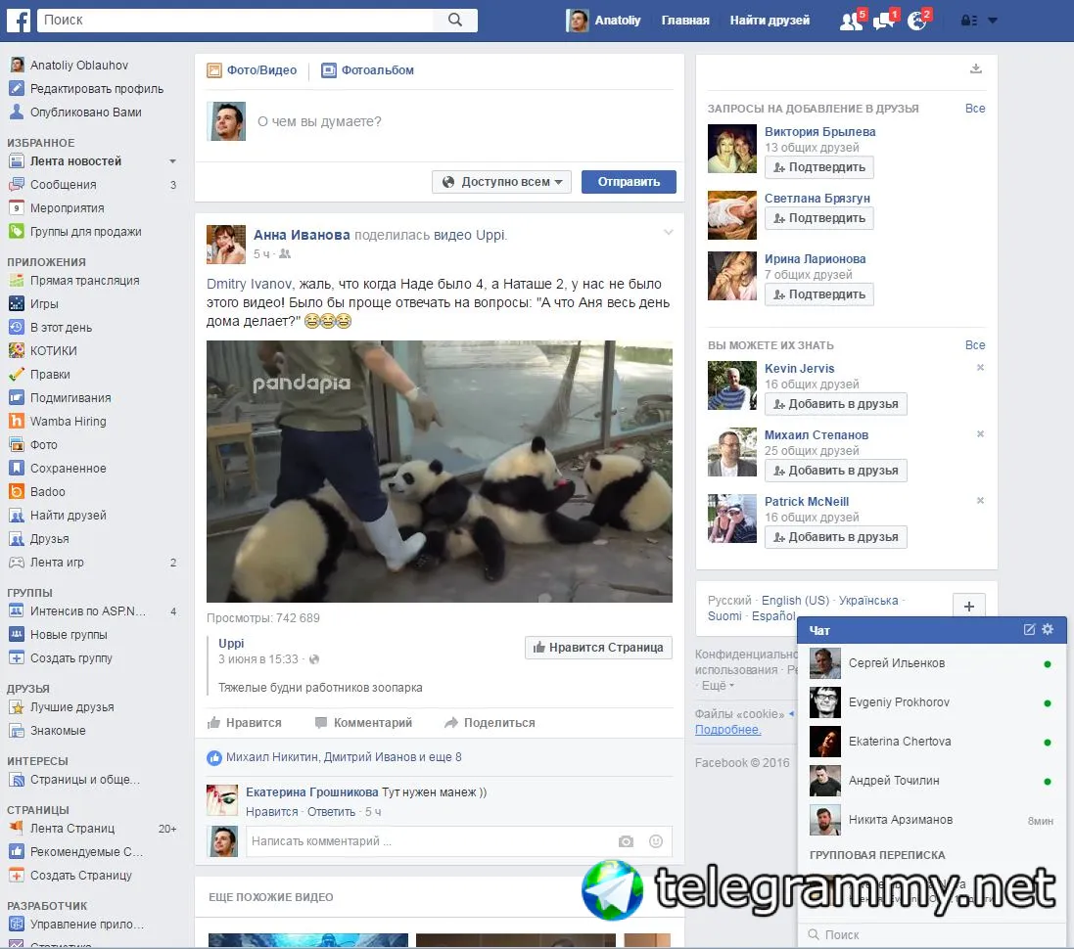Select the Фото/Видео tab

point(252,69)
